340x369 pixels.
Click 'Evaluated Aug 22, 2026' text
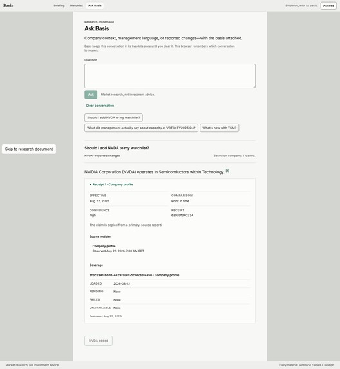pos(106,316)
